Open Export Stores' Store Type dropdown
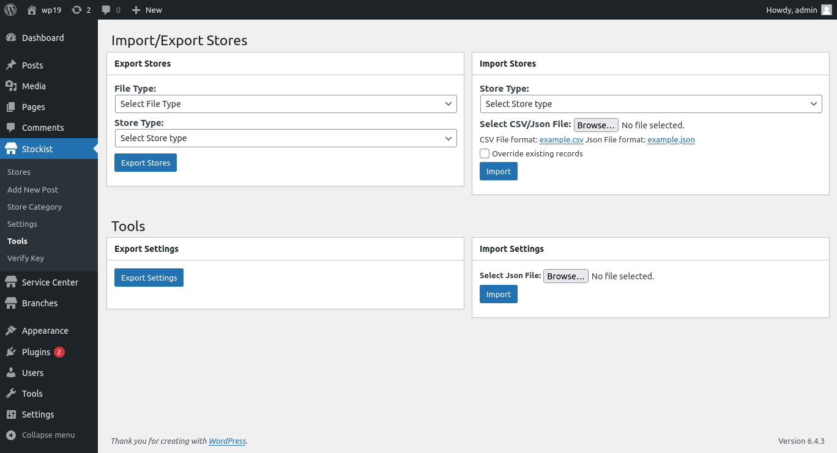This screenshot has width=837, height=453. (285, 138)
